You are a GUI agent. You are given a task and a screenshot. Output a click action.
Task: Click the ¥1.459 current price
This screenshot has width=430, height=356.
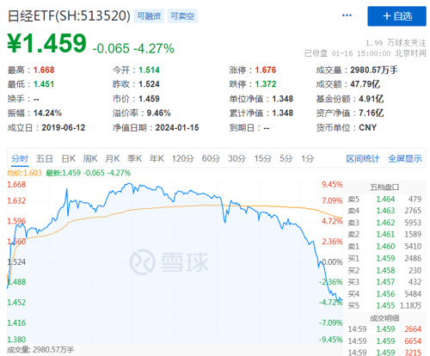[46, 43]
